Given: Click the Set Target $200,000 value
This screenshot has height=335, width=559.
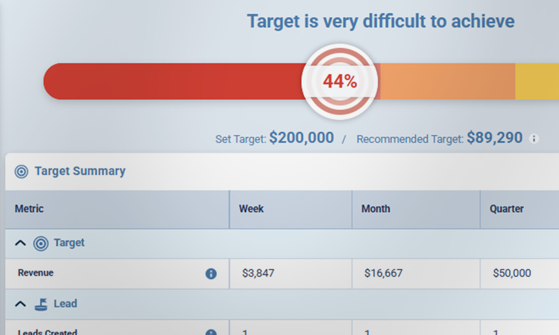Looking at the screenshot, I should pyautogui.click(x=301, y=138).
